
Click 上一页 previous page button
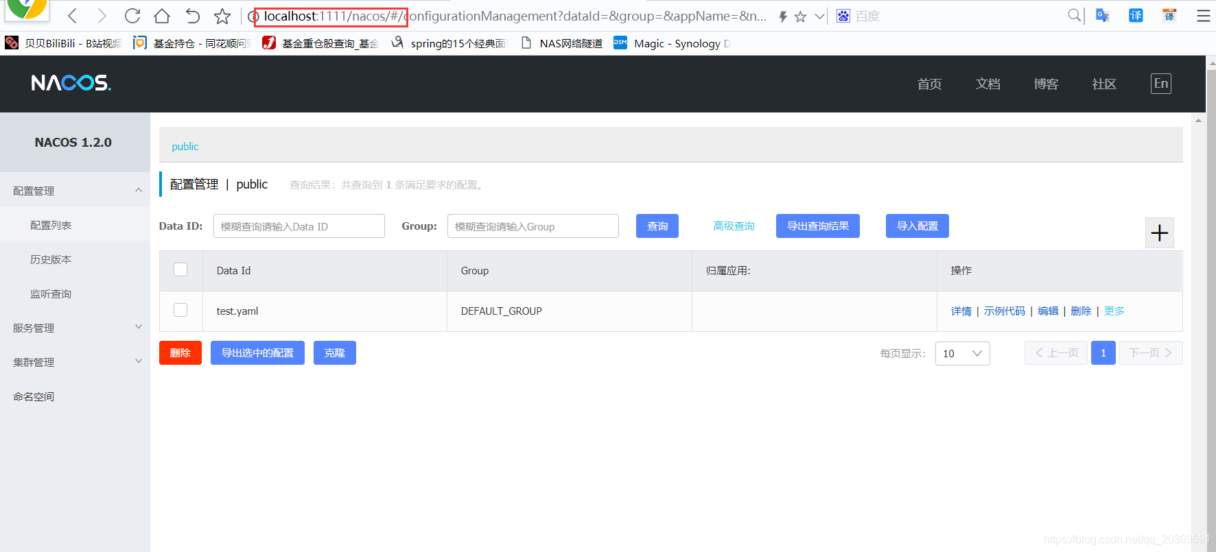point(1056,353)
